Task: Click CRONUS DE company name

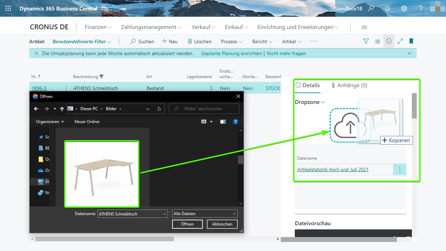Action: (x=49, y=27)
